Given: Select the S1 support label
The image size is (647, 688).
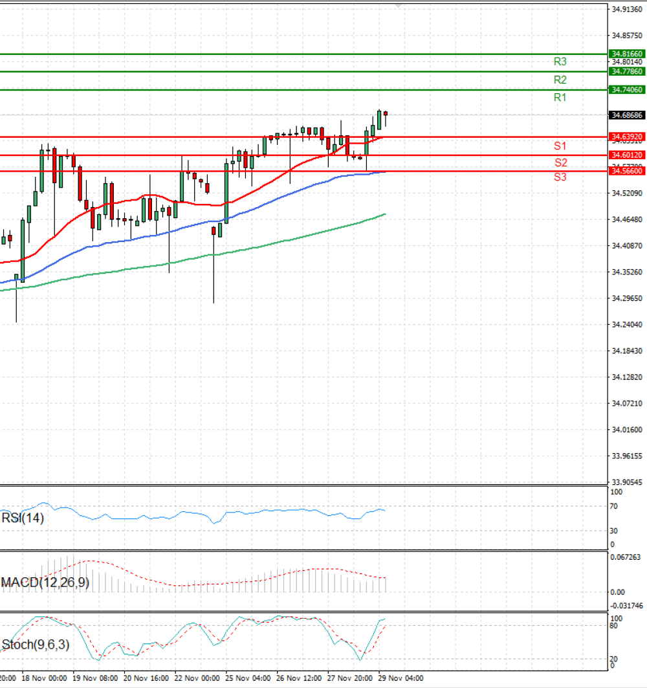Looking at the screenshot, I should tap(560, 146).
